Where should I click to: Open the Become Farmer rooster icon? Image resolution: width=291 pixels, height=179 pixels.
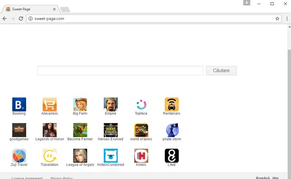coord(80,130)
